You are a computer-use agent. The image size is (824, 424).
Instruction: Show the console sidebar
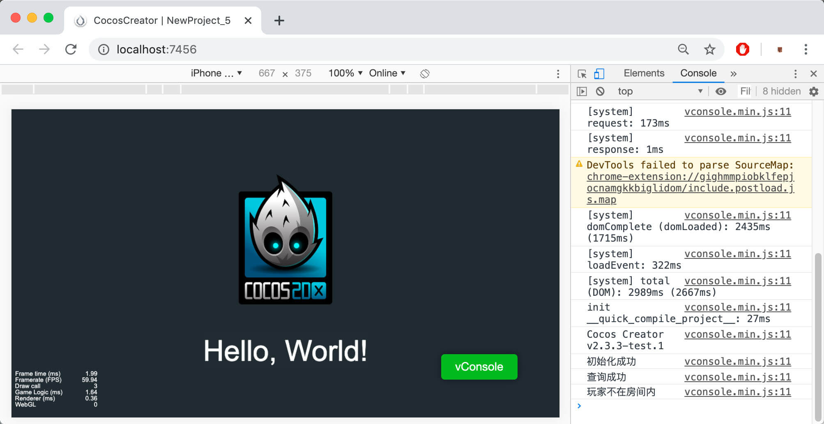[x=582, y=91]
